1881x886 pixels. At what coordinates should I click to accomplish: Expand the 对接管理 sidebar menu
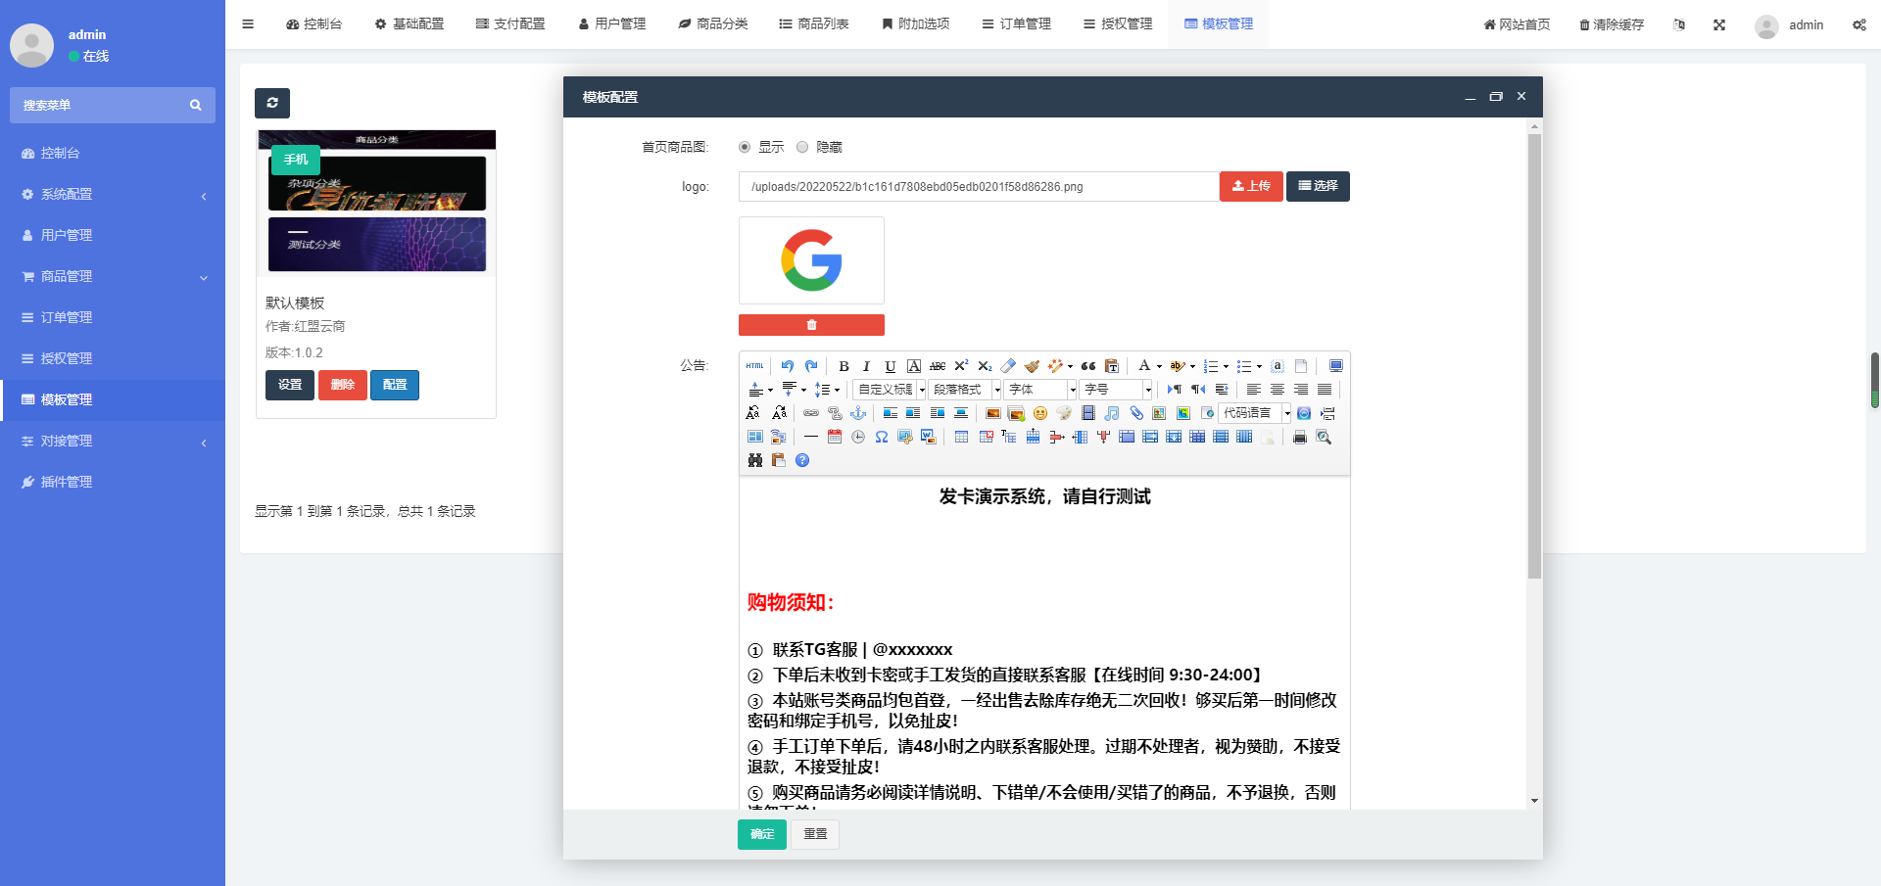[x=113, y=441]
